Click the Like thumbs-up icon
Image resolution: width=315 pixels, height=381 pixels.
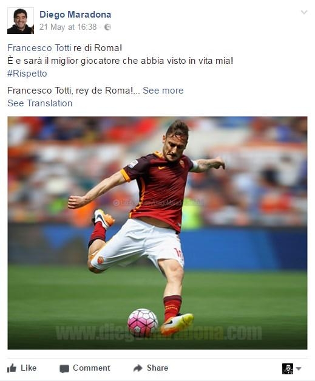coord(12,368)
